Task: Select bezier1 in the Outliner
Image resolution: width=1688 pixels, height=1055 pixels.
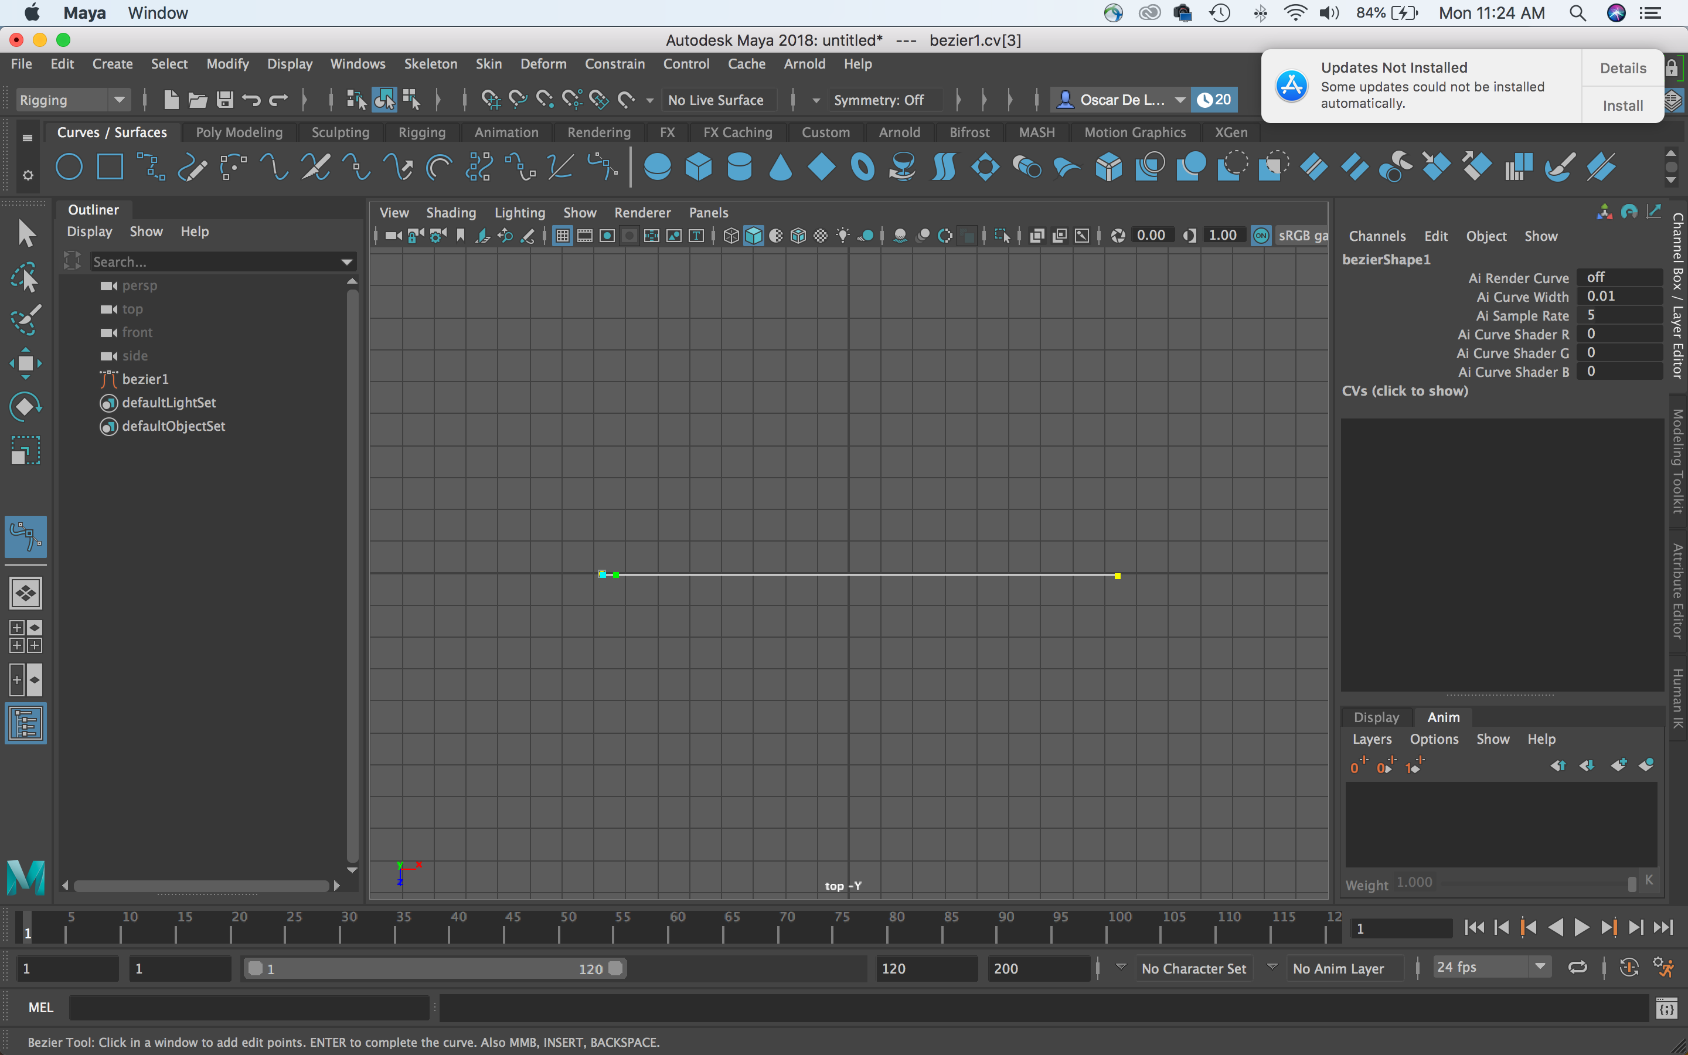Action: [145, 379]
